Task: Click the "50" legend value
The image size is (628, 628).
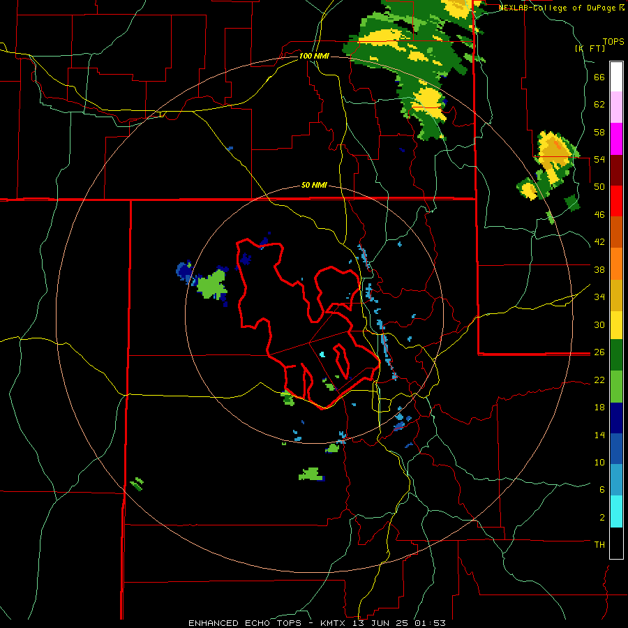Action: click(599, 187)
